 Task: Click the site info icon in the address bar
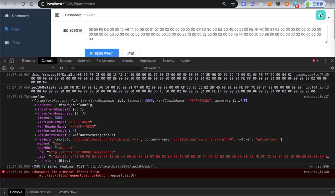43,4
